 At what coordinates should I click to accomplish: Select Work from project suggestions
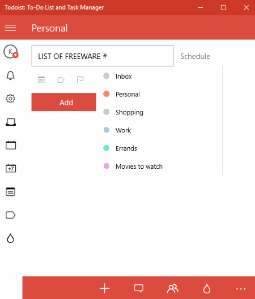[160, 130]
